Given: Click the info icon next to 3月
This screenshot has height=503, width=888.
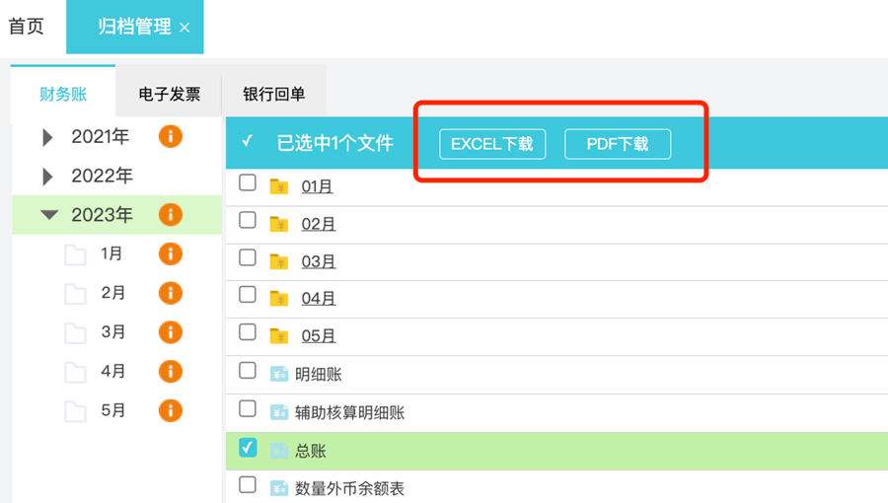Looking at the screenshot, I should [x=171, y=332].
